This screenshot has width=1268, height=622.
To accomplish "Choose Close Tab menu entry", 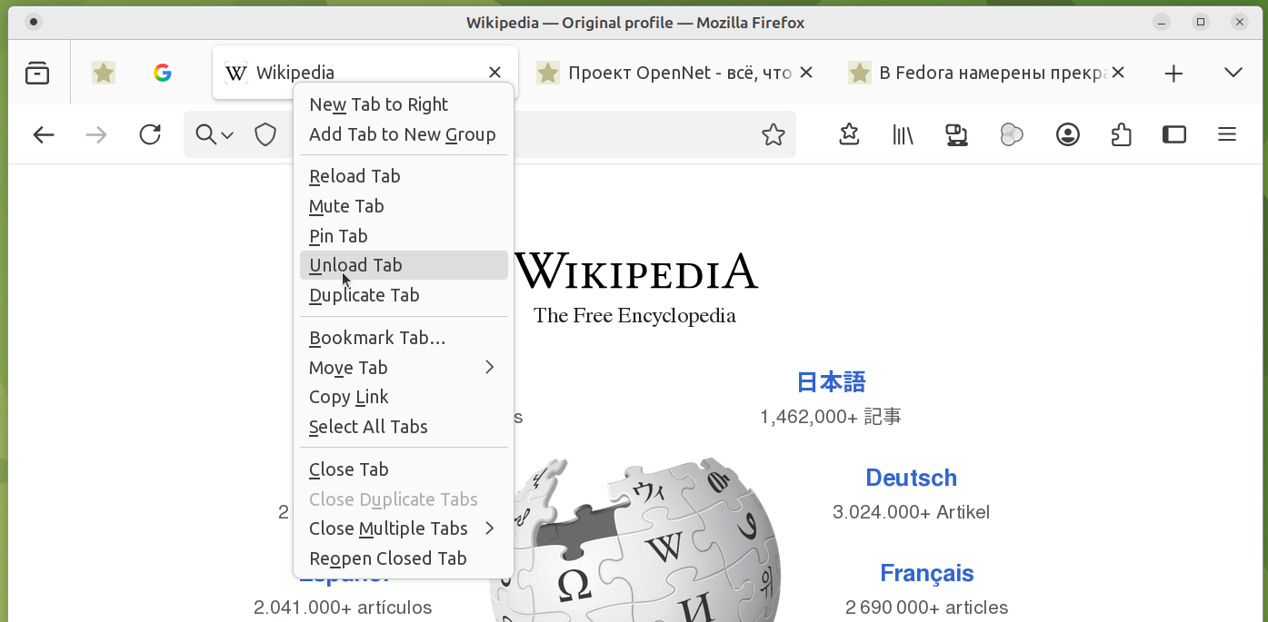I will point(404,469).
